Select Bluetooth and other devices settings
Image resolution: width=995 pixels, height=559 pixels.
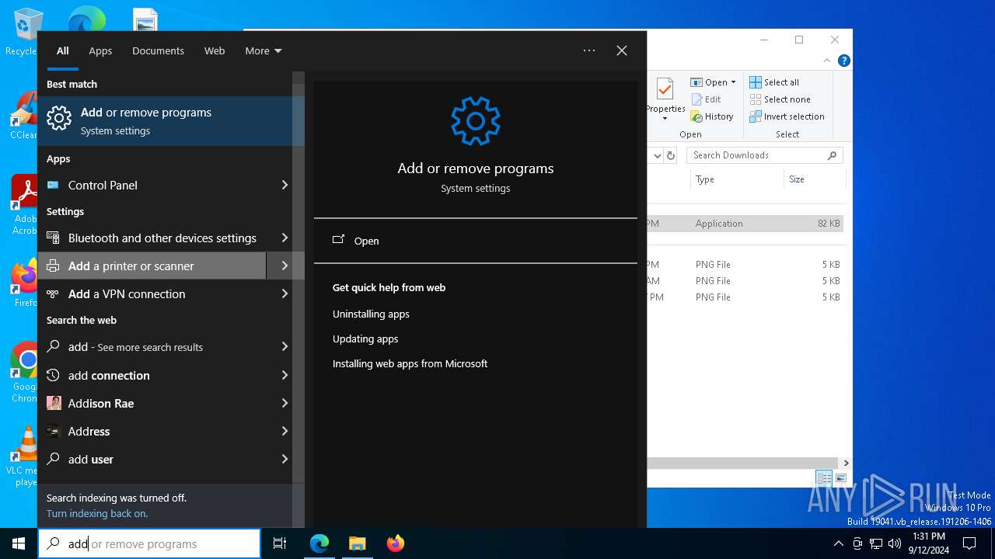[x=152, y=238]
